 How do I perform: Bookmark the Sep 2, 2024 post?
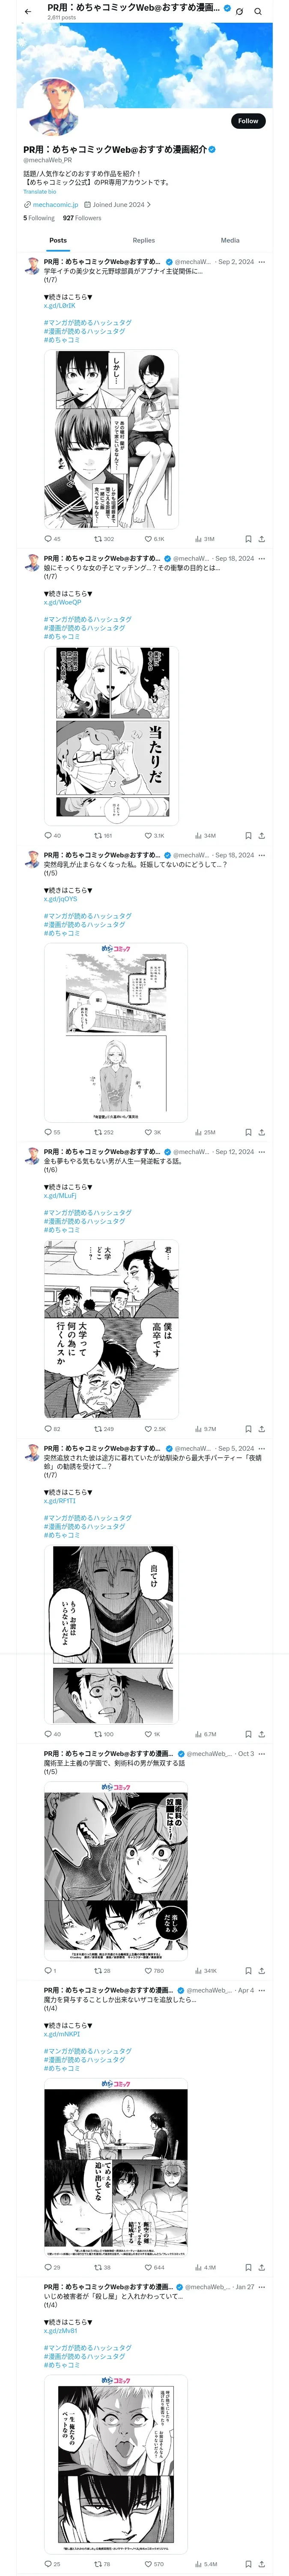coord(248,539)
